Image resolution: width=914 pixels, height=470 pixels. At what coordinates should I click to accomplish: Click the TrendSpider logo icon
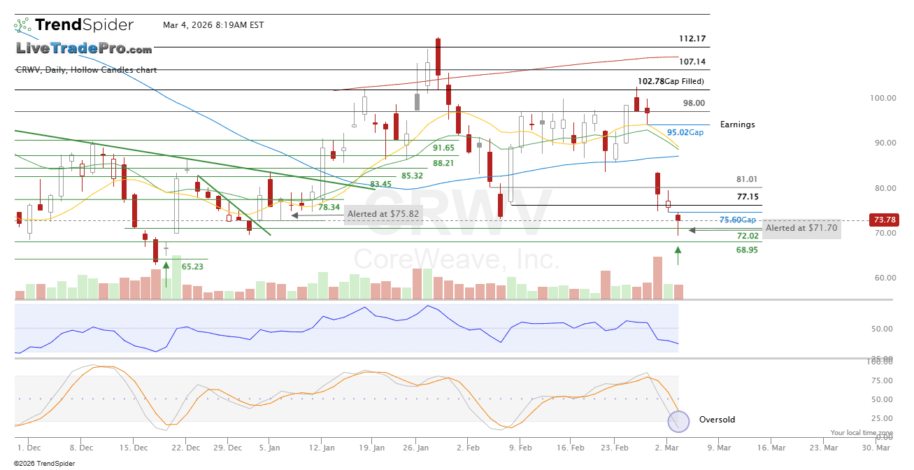pyautogui.click(x=22, y=26)
